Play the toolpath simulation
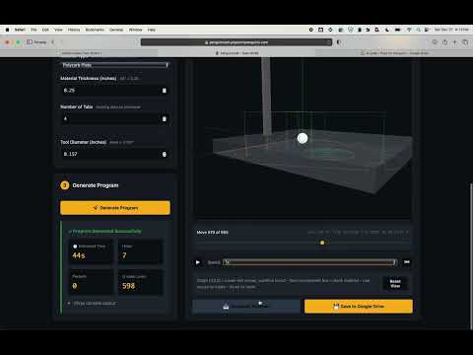 [198, 262]
